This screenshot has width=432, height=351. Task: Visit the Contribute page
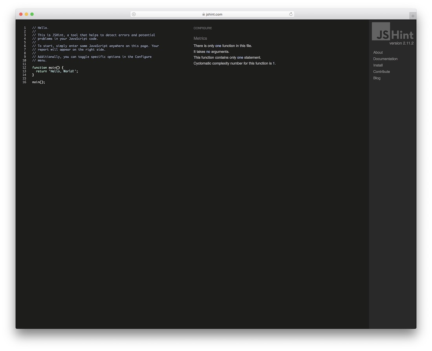point(381,72)
